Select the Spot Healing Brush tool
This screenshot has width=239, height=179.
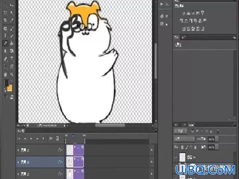click(x=6, y=28)
